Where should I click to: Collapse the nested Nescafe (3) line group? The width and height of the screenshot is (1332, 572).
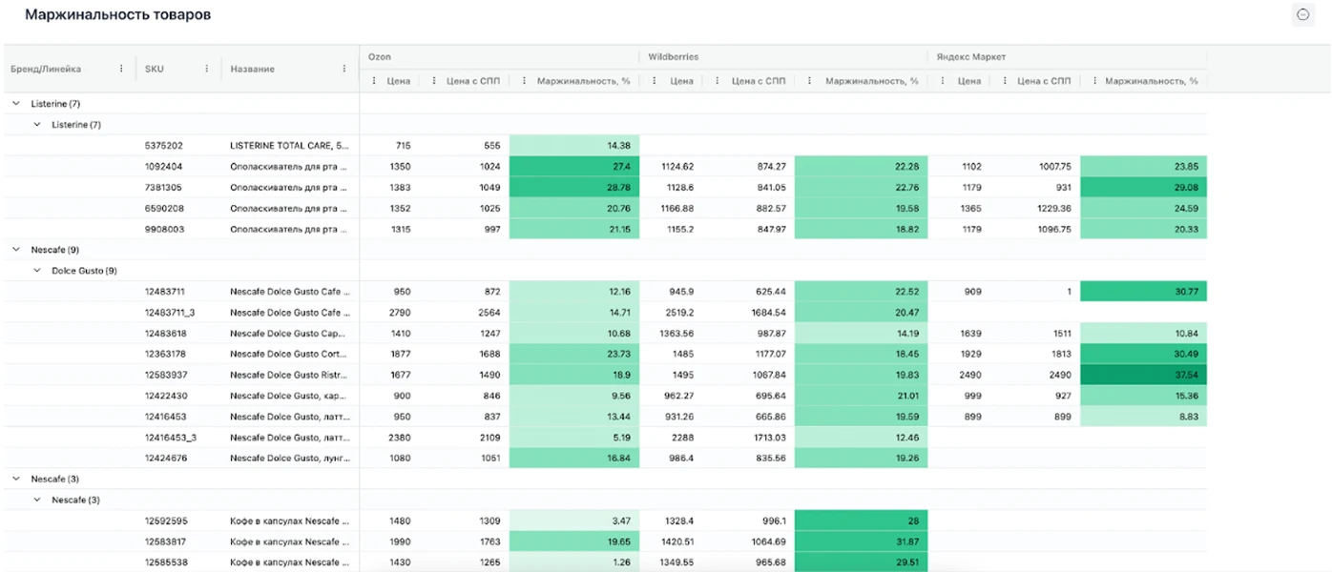pyautogui.click(x=37, y=500)
